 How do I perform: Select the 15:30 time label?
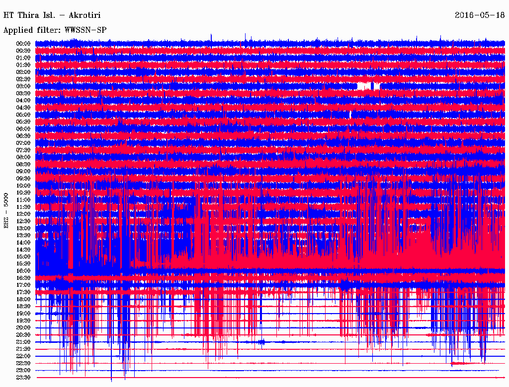click(x=23, y=264)
